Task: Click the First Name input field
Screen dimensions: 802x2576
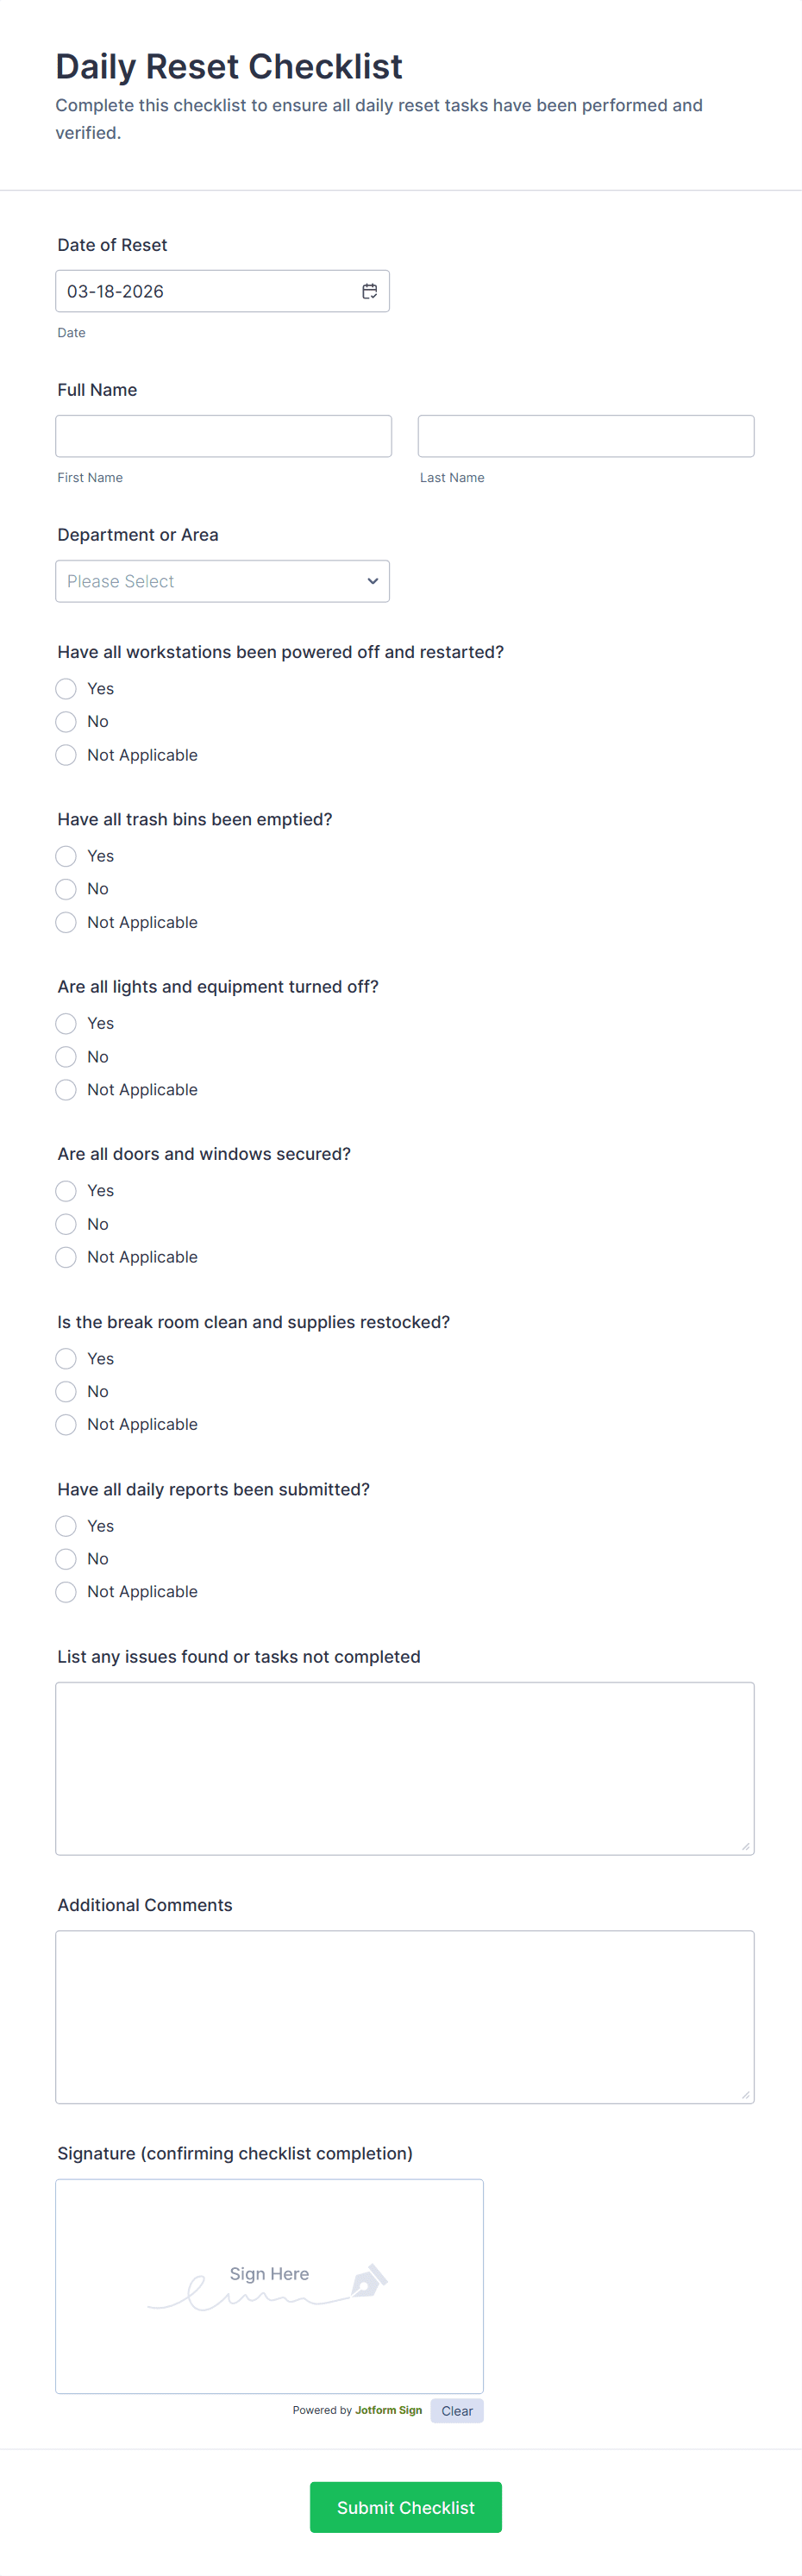Action: [223, 436]
